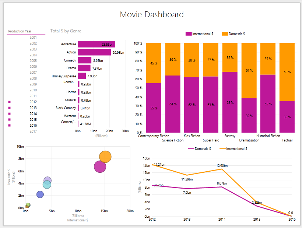The width and height of the screenshot is (302, 228).
Task: Click the Total $ by Genre chart title
Action: pyautogui.click(x=66, y=31)
